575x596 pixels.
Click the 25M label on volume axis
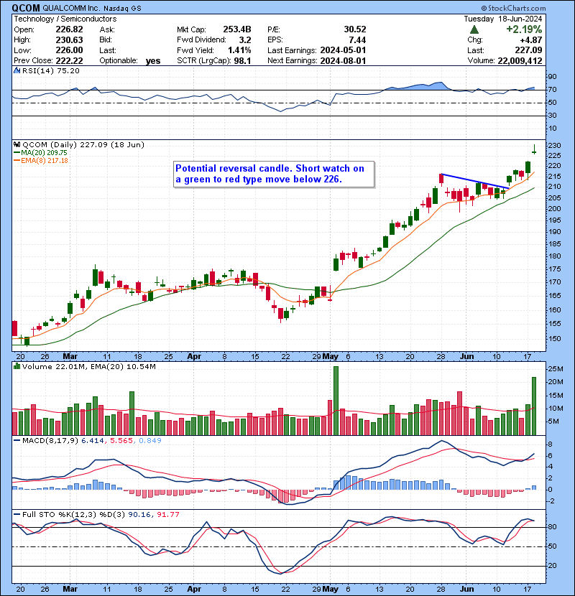(x=555, y=368)
